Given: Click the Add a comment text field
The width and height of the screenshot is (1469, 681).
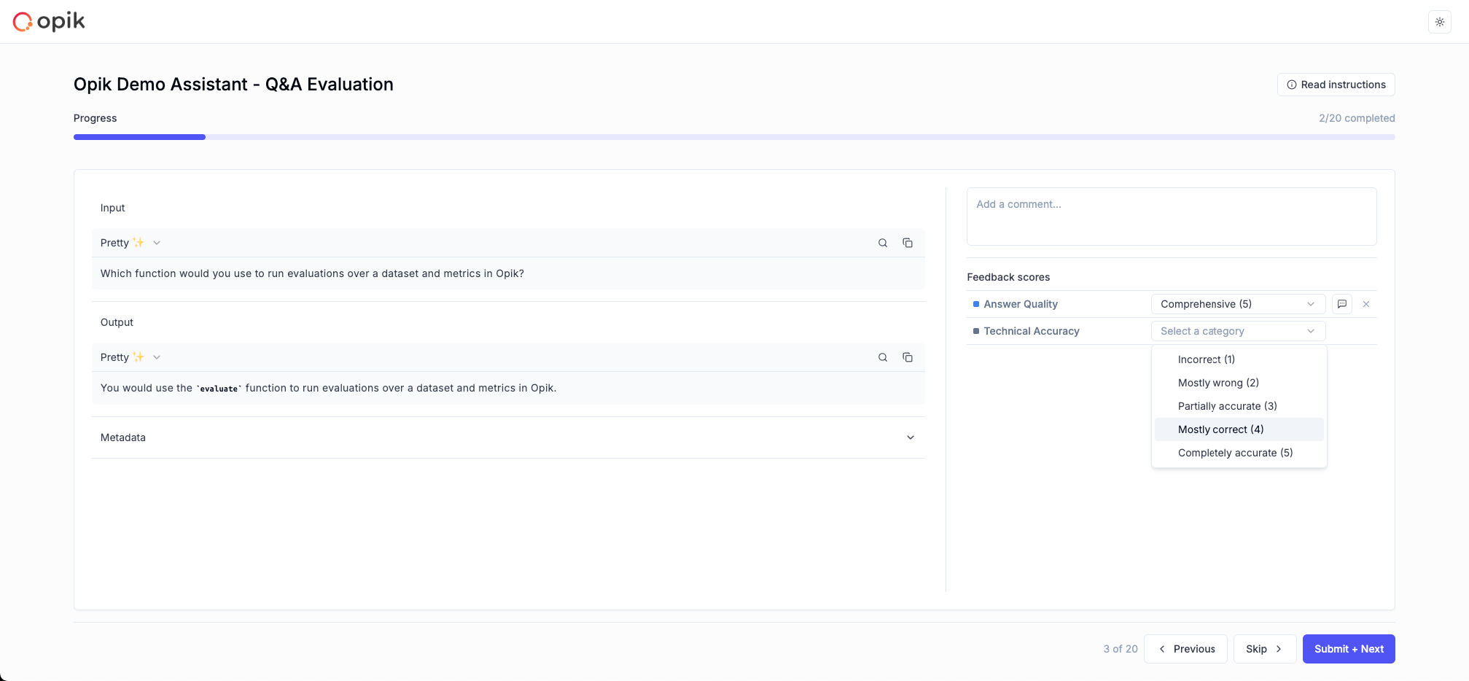Looking at the screenshot, I should [x=1171, y=217].
